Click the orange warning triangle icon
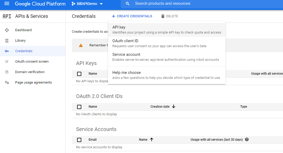This screenshot has width=283, height=153. point(81,45)
